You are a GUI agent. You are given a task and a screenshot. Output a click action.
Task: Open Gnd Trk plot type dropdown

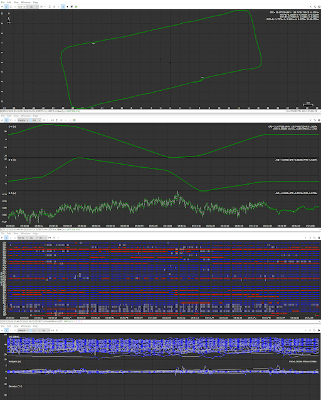coord(23,7)
